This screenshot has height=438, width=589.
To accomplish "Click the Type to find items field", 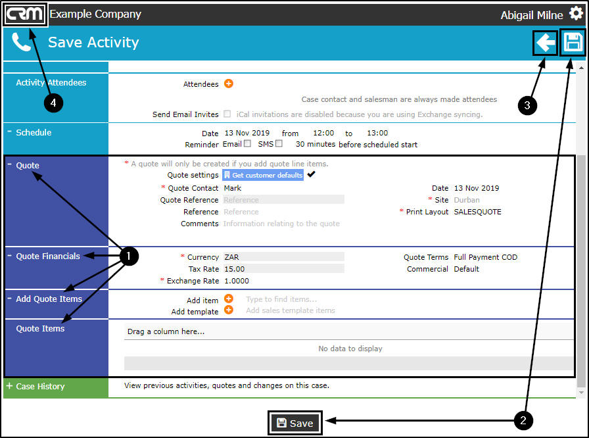I will coord(282,299).
